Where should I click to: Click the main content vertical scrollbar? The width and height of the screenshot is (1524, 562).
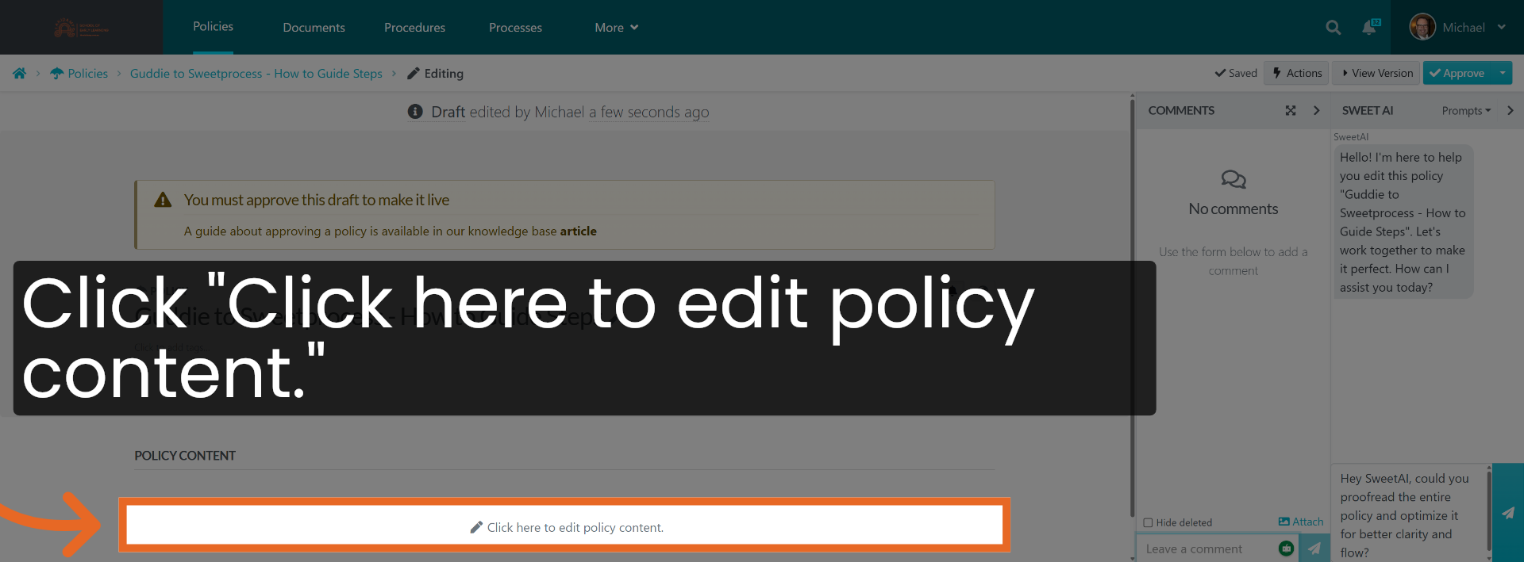pos(1133,308)
